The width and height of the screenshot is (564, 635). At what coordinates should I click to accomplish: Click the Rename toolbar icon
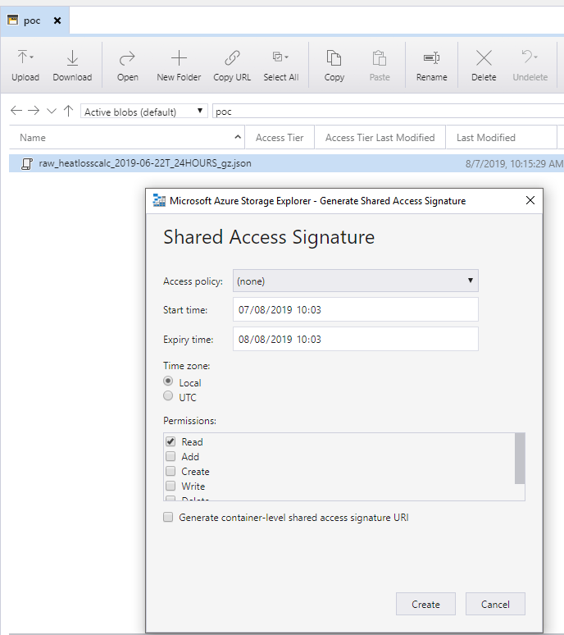tap(431, 58)
